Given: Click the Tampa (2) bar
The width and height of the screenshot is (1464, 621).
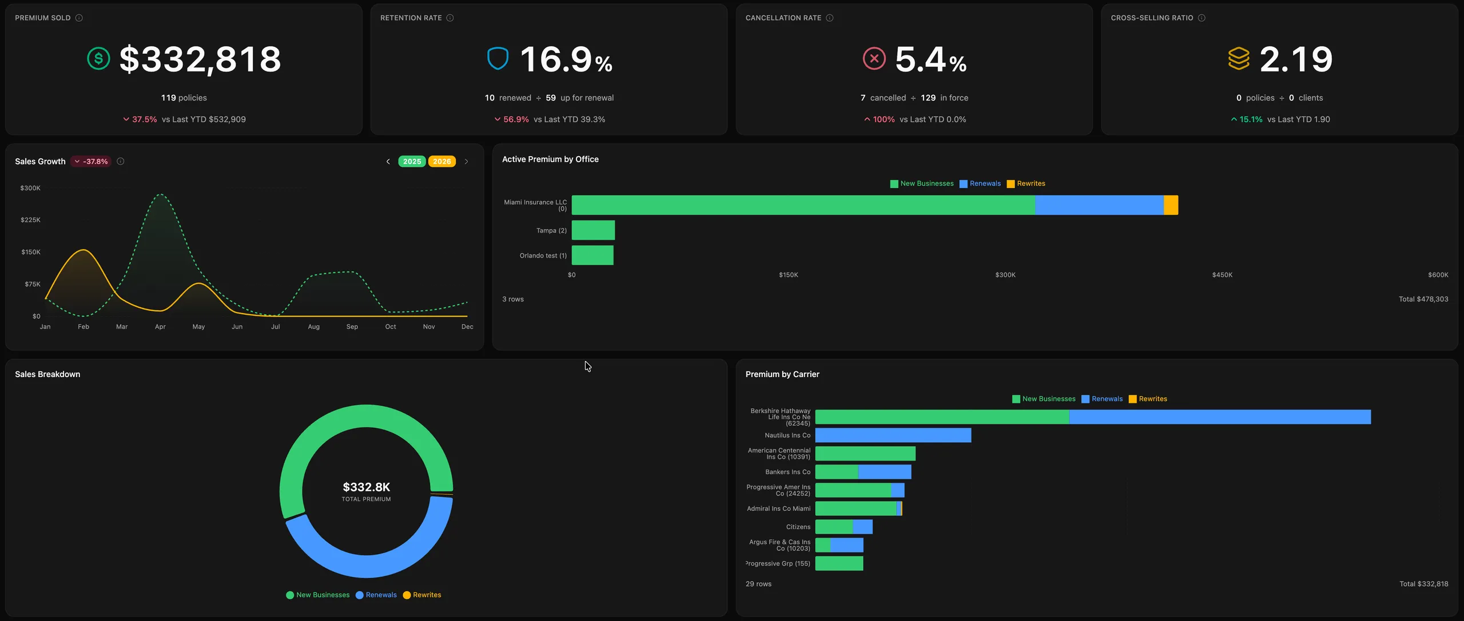Looking at the screenshot, I should click(593, 230).
